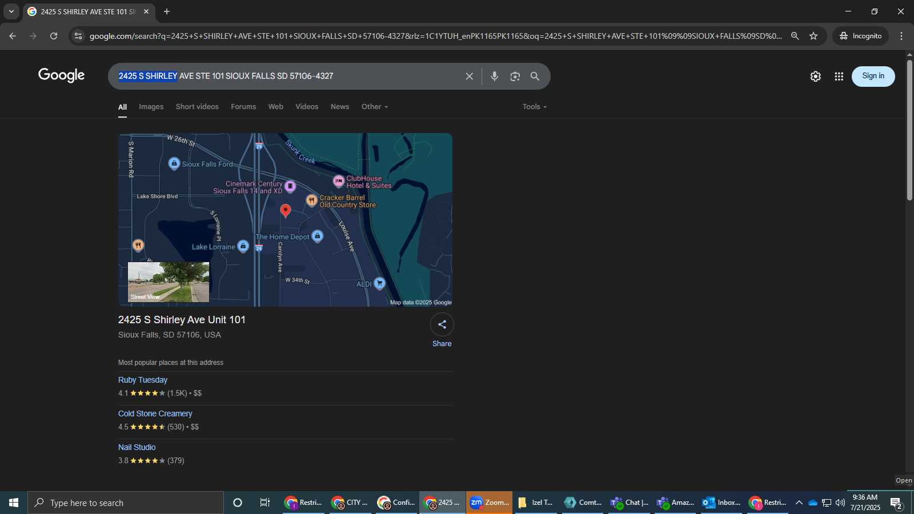Open the 2425 S Shirley Ave Unit 101 heading

182,320
